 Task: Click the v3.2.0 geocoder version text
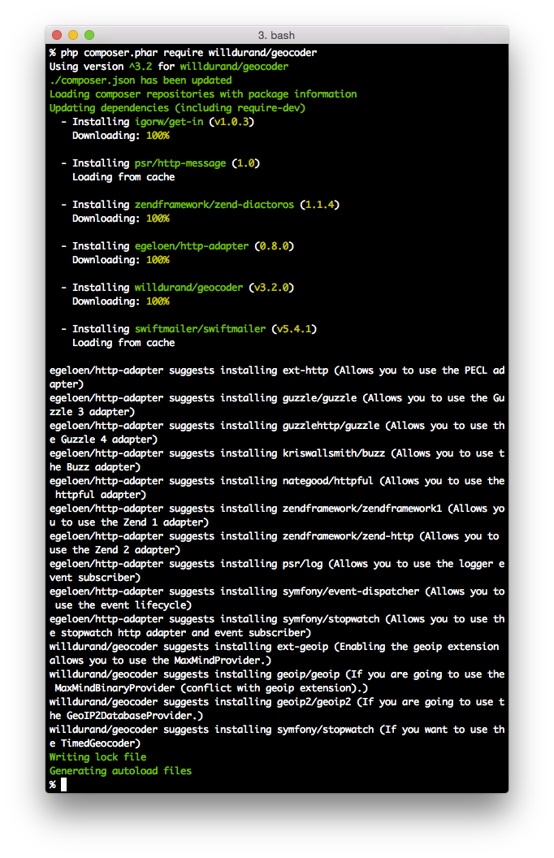point(272,288)
